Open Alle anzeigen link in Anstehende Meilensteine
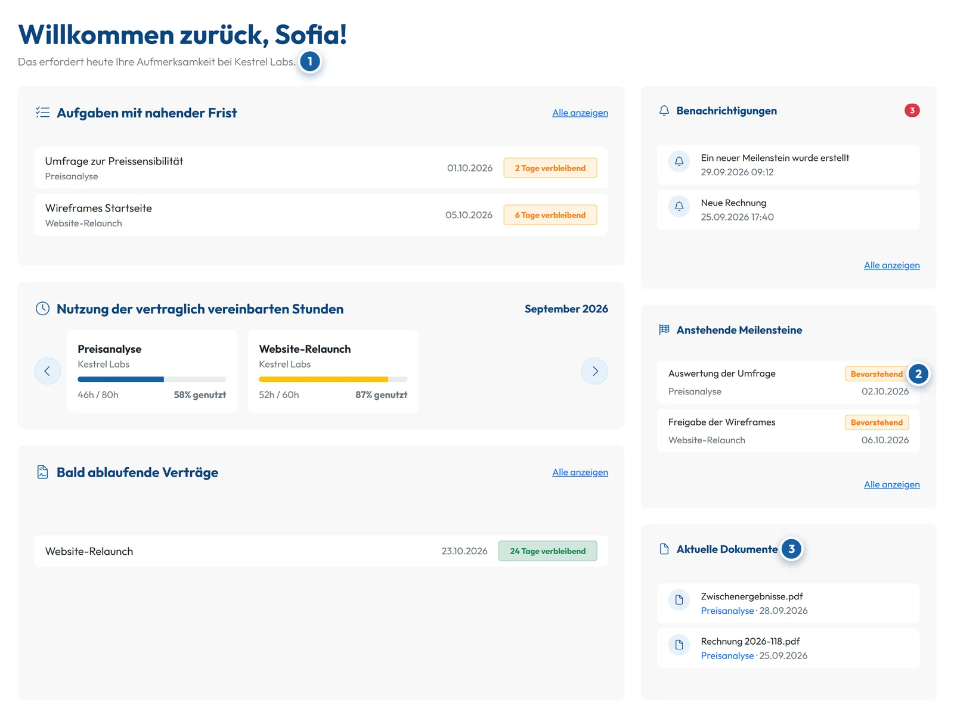 coord(891,484)
